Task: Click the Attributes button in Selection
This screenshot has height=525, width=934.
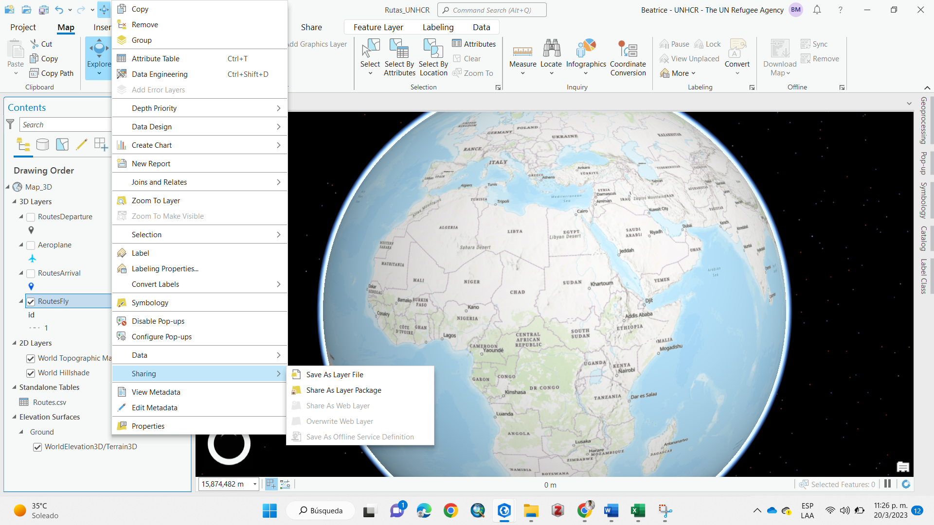Action: [474, 44]
